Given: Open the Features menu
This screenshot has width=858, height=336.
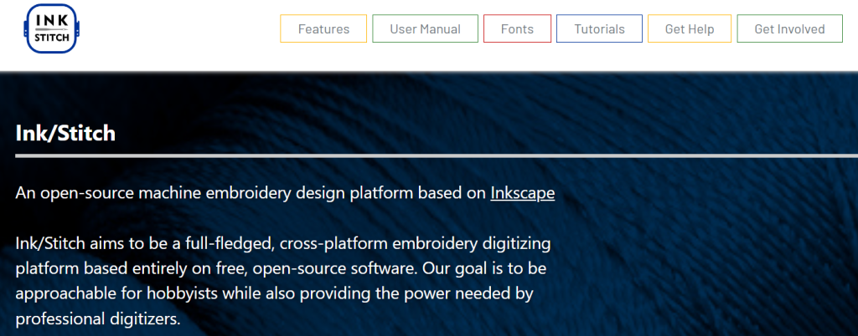Looking at the screenshot, I should coord(323,29).
